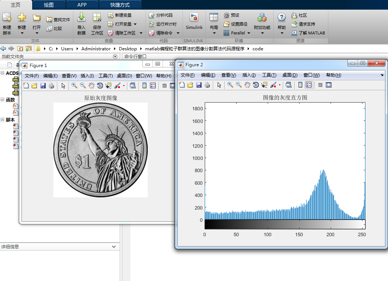Click Figure 2 zoom in magnifier icon

coord(230,85)
